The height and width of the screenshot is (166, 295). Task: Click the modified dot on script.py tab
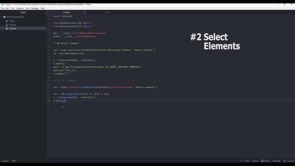point(84,12)
